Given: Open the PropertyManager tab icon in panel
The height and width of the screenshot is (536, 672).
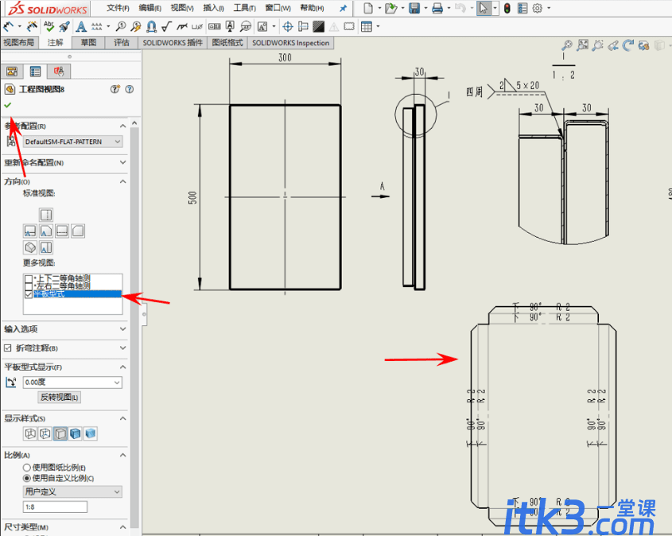Looking at the screenshot, I should (x=35, y=72).
